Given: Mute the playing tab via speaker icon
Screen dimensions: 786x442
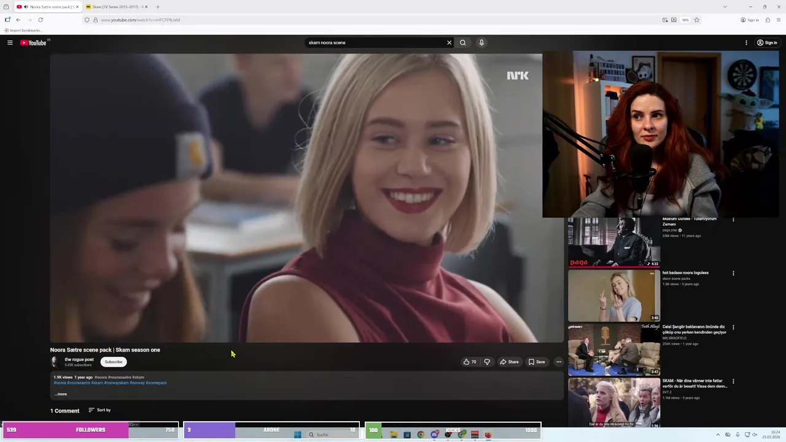Looking at the screenshot, I should 26,7.
